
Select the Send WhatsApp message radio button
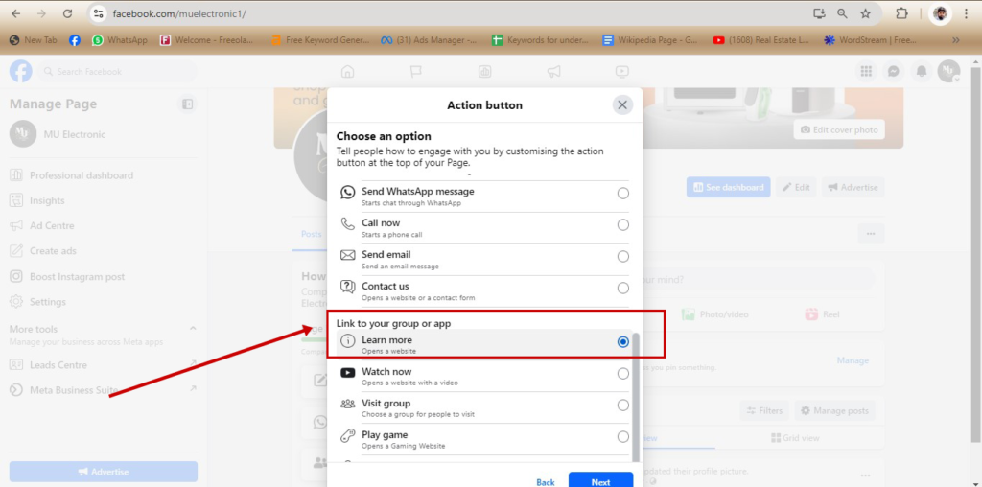tap(622, 194)
